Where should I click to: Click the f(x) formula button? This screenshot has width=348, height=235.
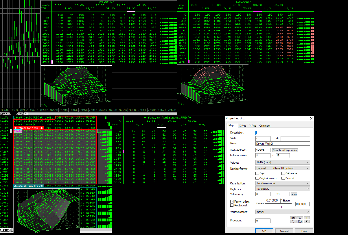300,221
